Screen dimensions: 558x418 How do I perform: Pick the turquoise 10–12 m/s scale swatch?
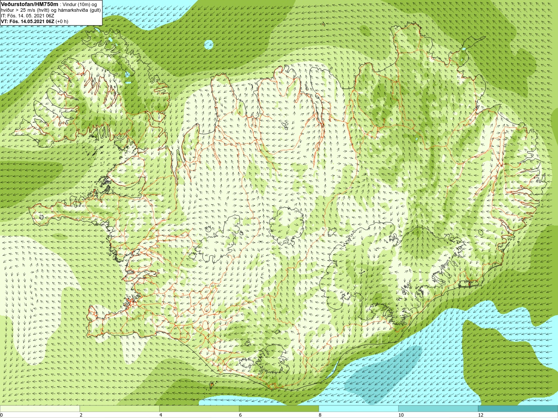point(438,409)
